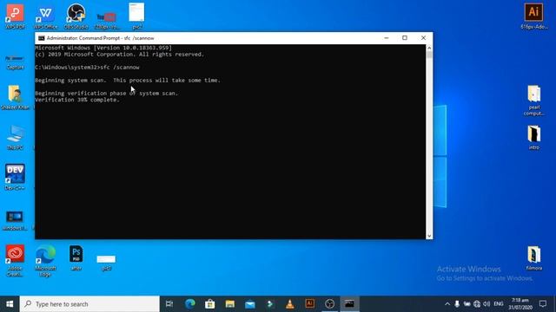Viewport: 556px width, 312px height.
Task: Open Command Prompt system menu icon in title bar
Action: pyautogui.click(x=41, y=38)
